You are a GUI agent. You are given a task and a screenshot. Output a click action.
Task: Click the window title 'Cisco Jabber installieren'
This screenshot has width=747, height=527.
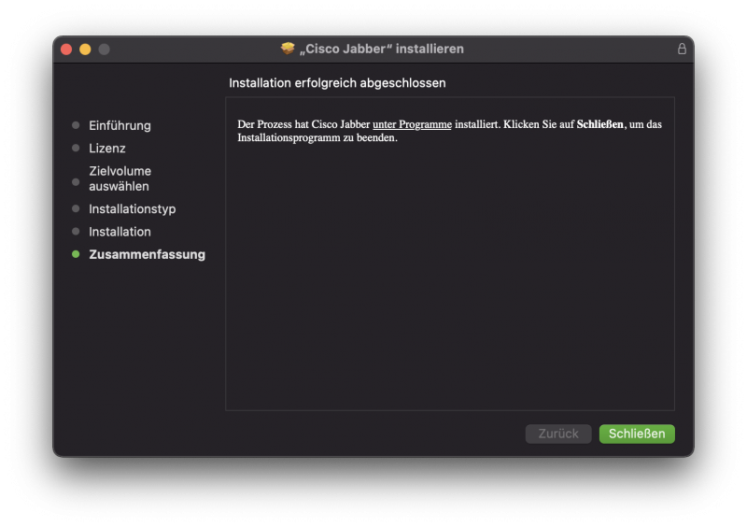pyautogui.click(x=381, y=49)
